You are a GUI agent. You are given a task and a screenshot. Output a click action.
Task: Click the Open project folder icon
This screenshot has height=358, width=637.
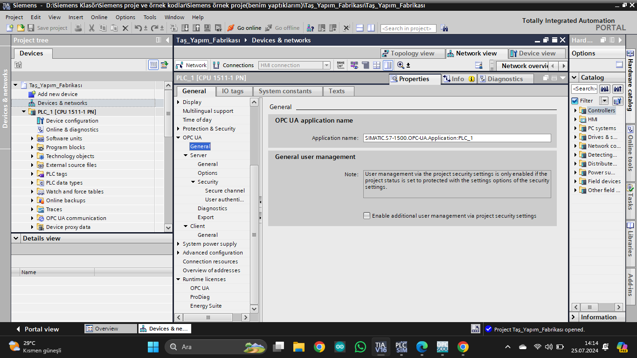[21, 28]
